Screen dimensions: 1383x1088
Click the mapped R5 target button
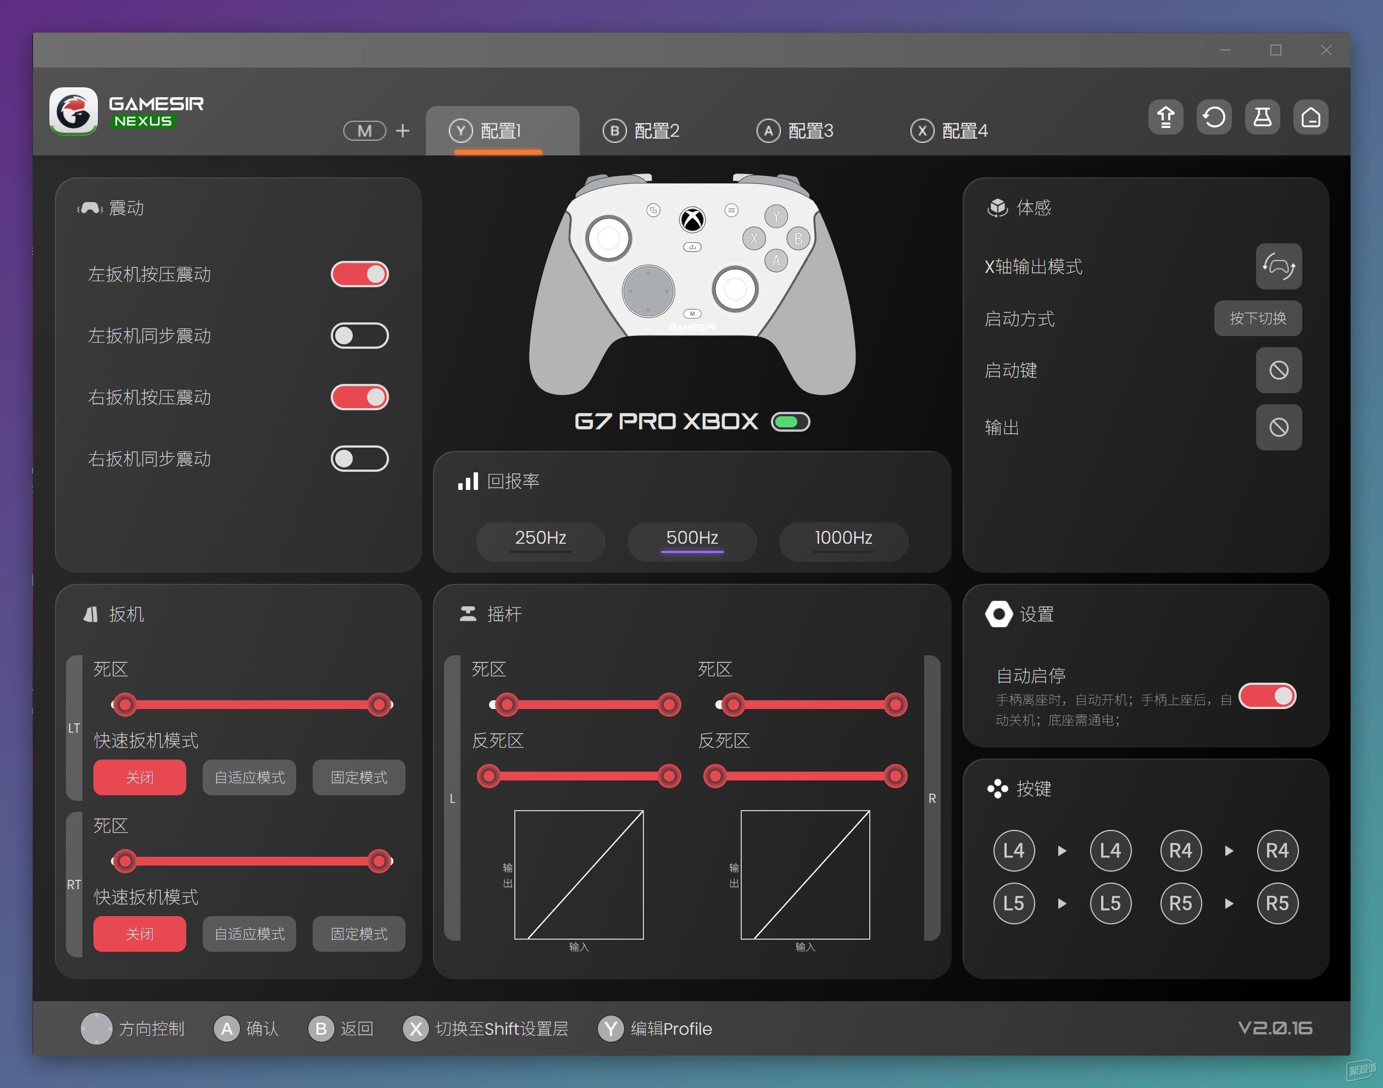pos(1277,903)
